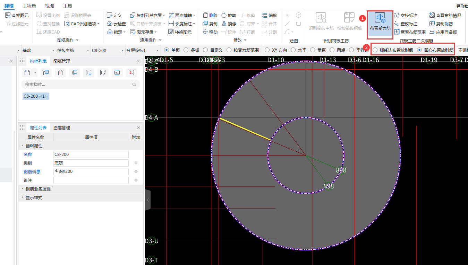Select the 多板 multi slab radio button

click(x=186, y=50)
